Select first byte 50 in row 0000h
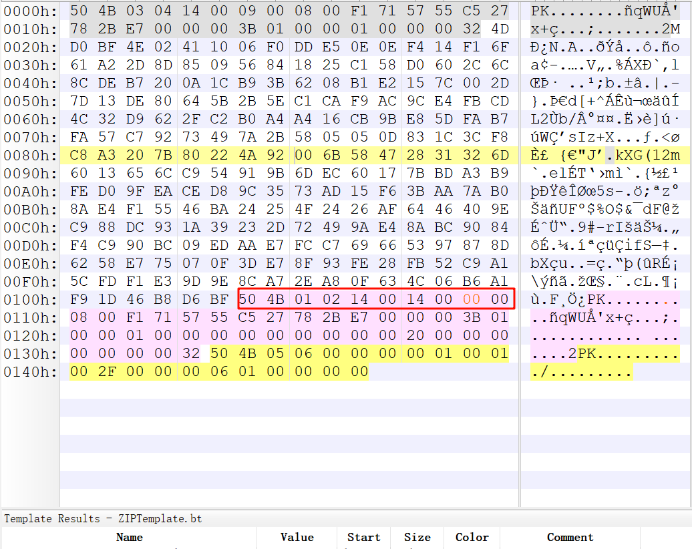The width and height of the screenshot is (692, 549). (x=79, y=11)
